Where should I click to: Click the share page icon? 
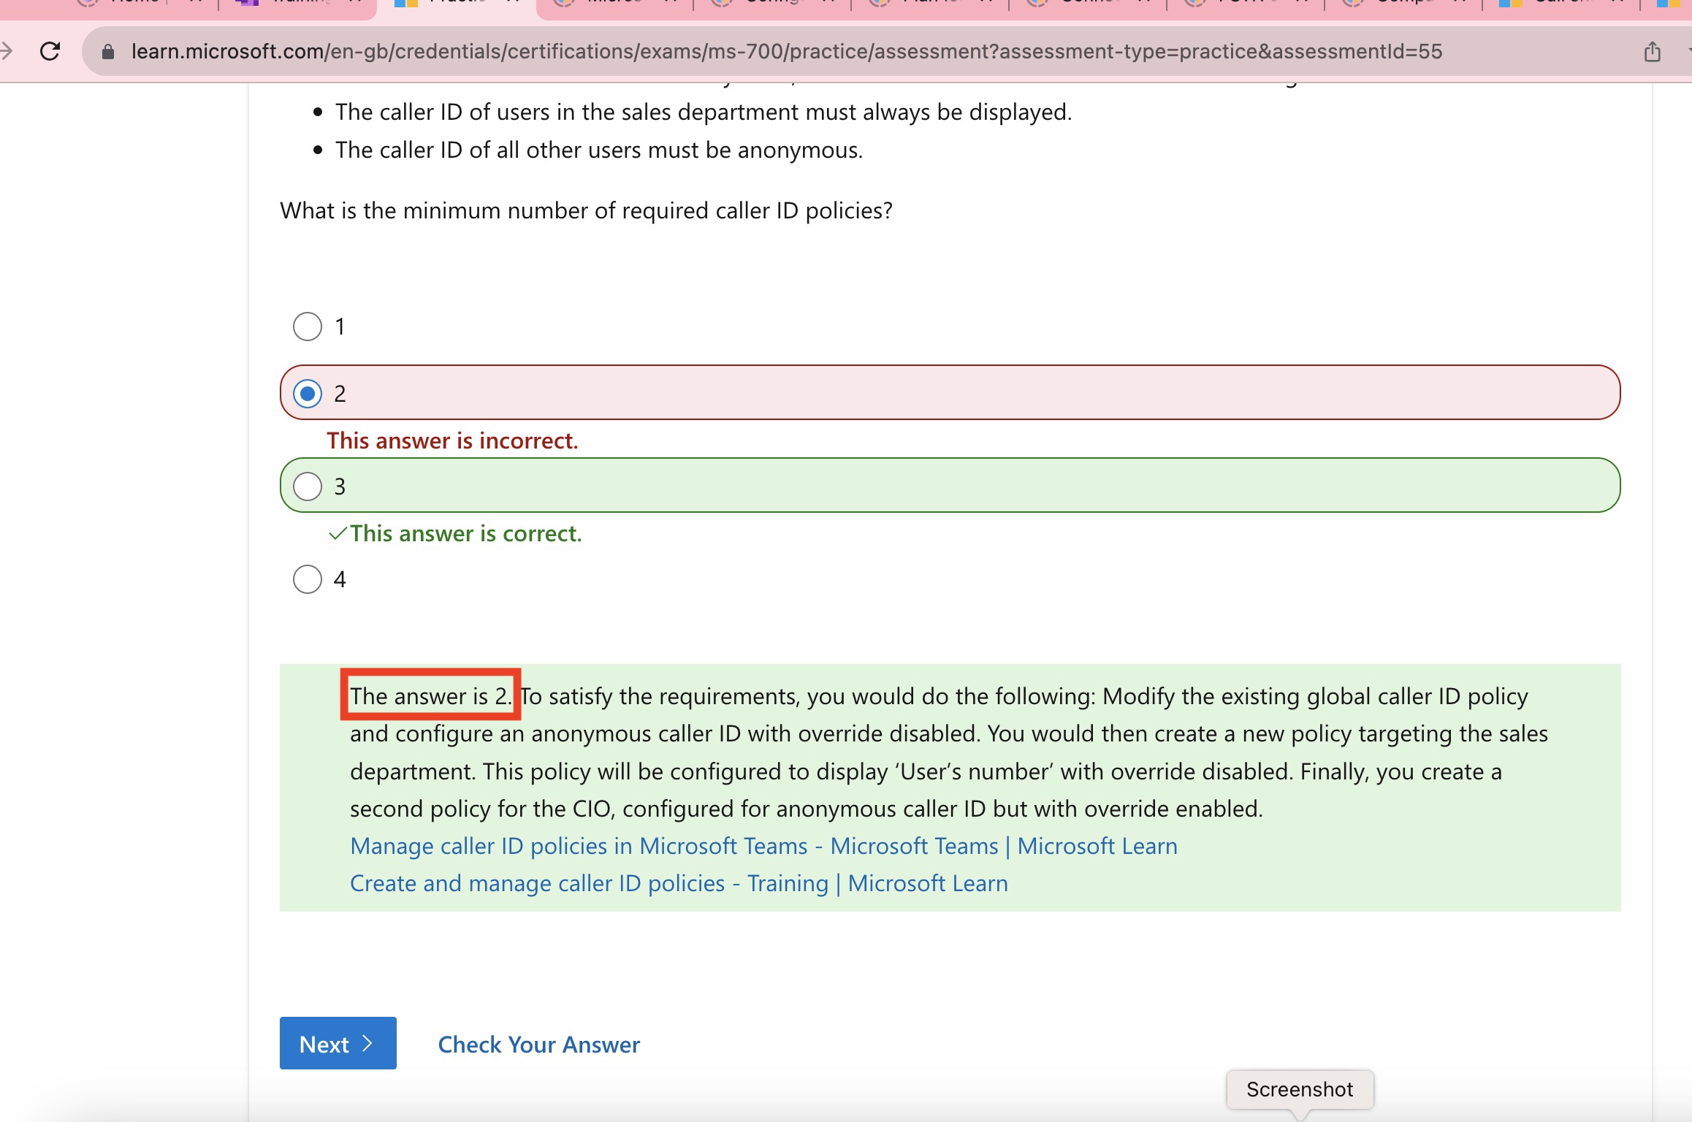[x=1652, y=51]
